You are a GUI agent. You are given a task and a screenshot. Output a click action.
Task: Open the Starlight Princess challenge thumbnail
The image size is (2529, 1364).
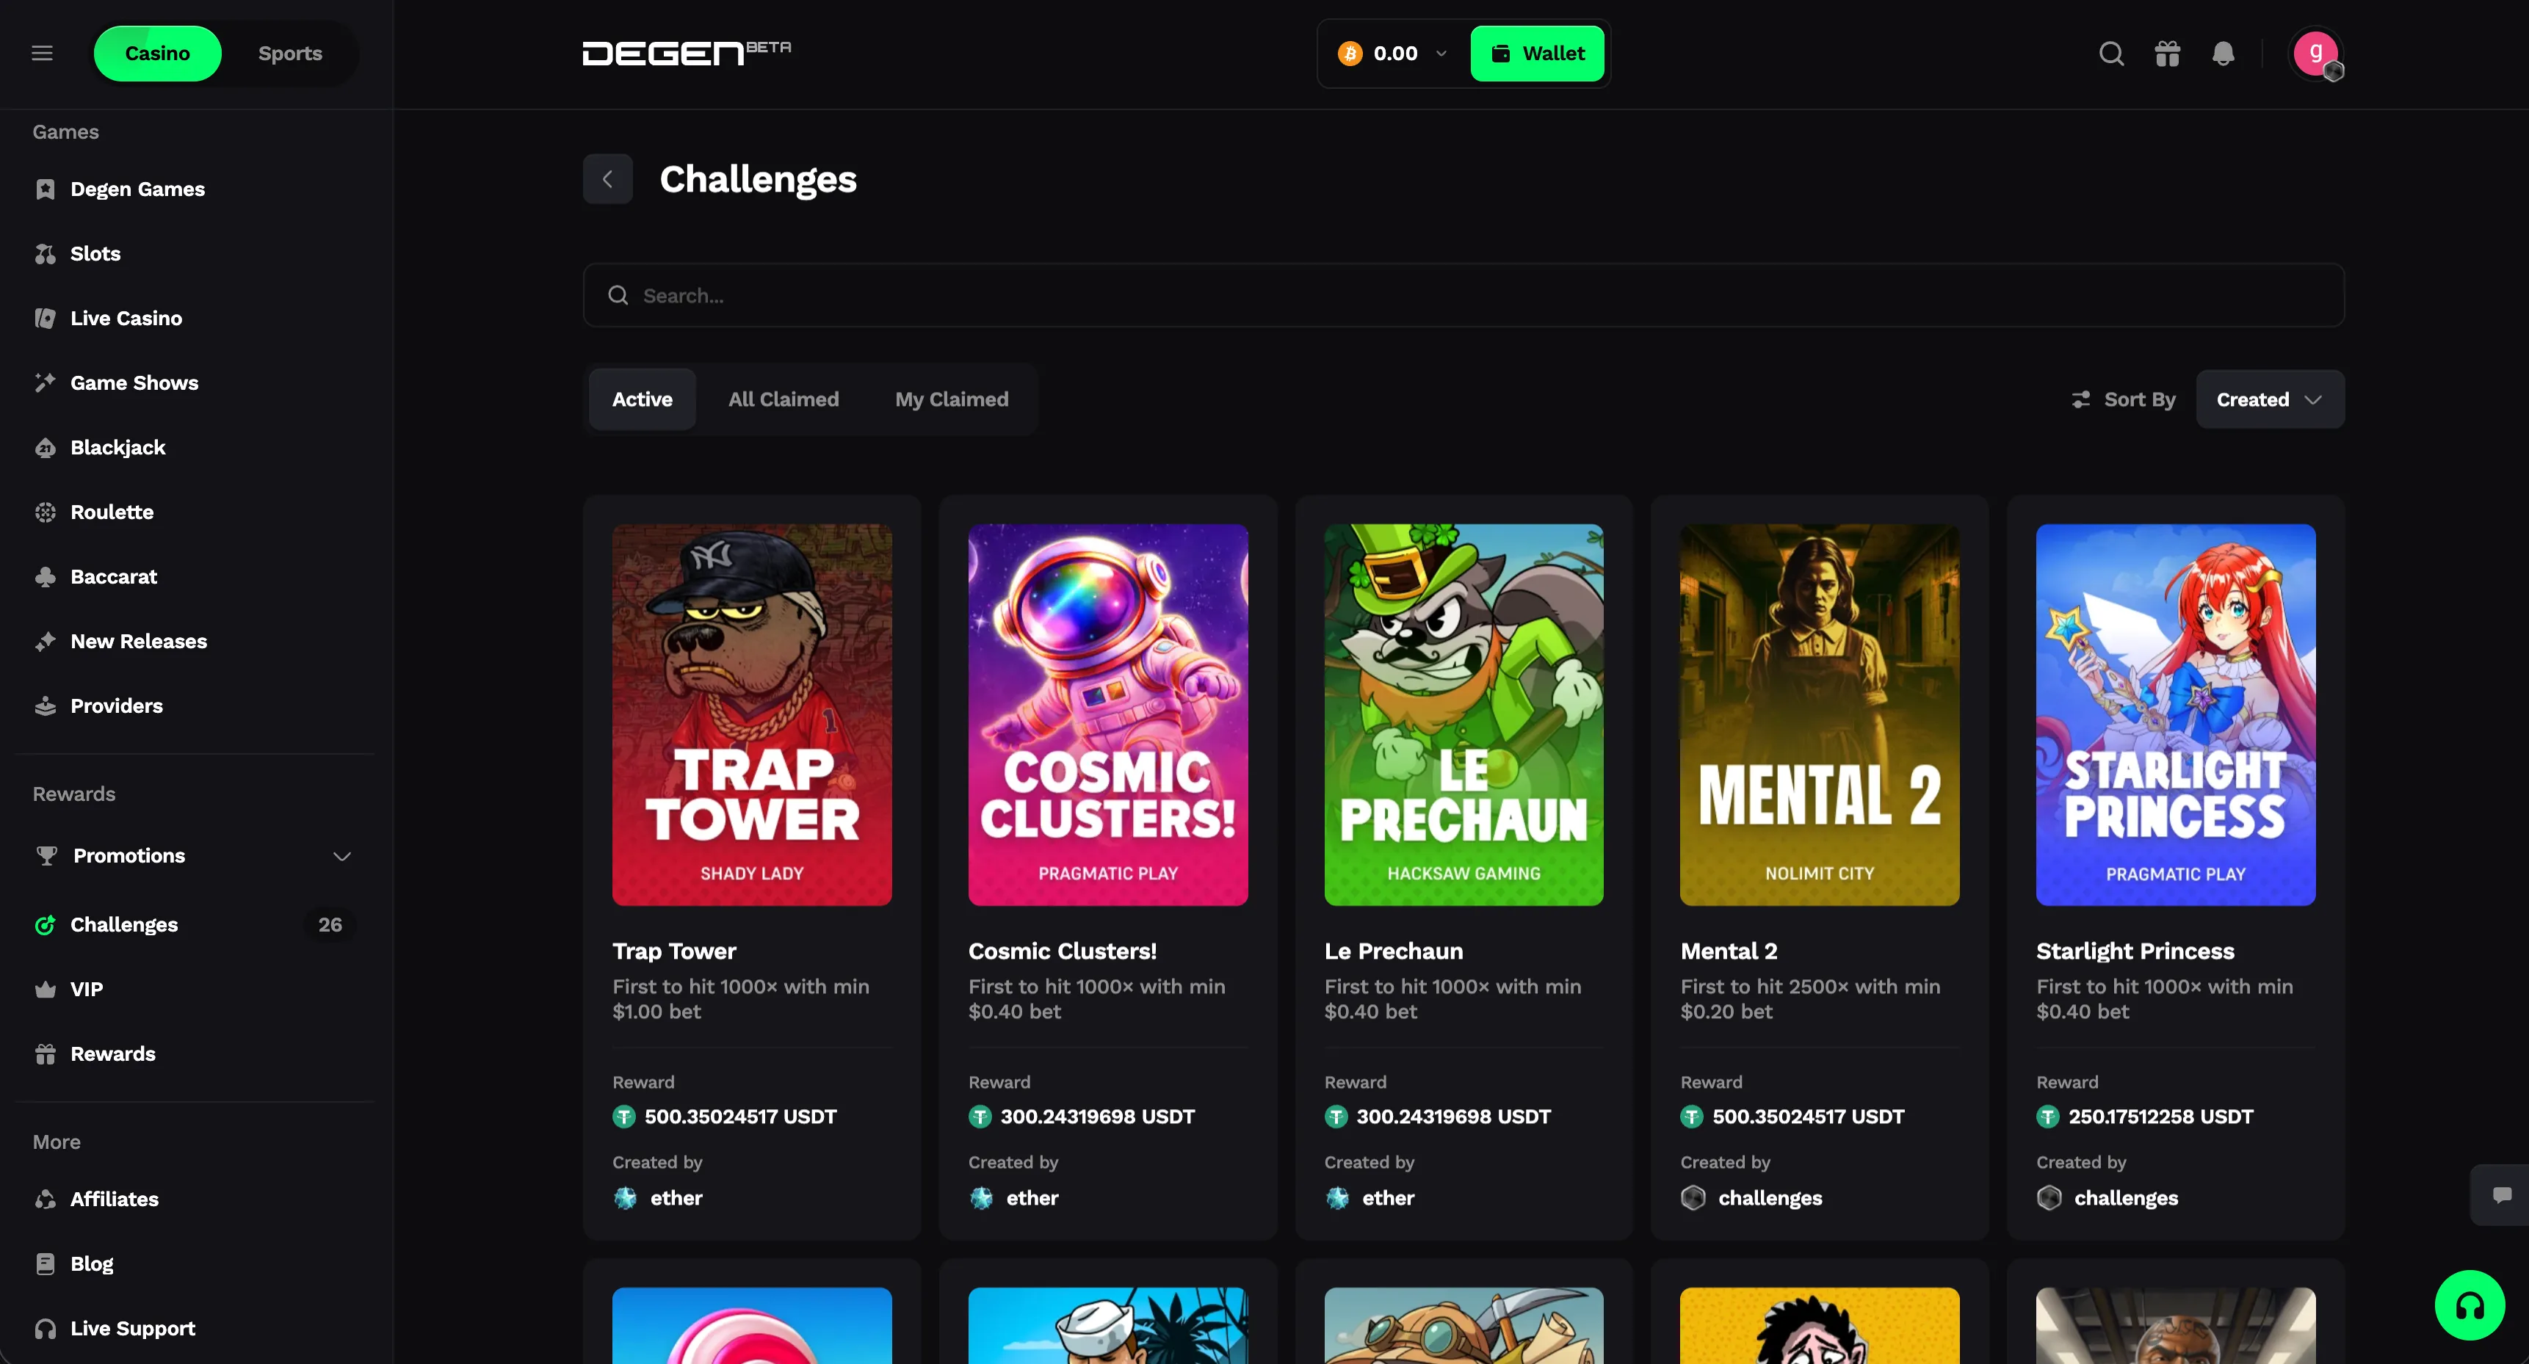click(x=2176, y=714)
